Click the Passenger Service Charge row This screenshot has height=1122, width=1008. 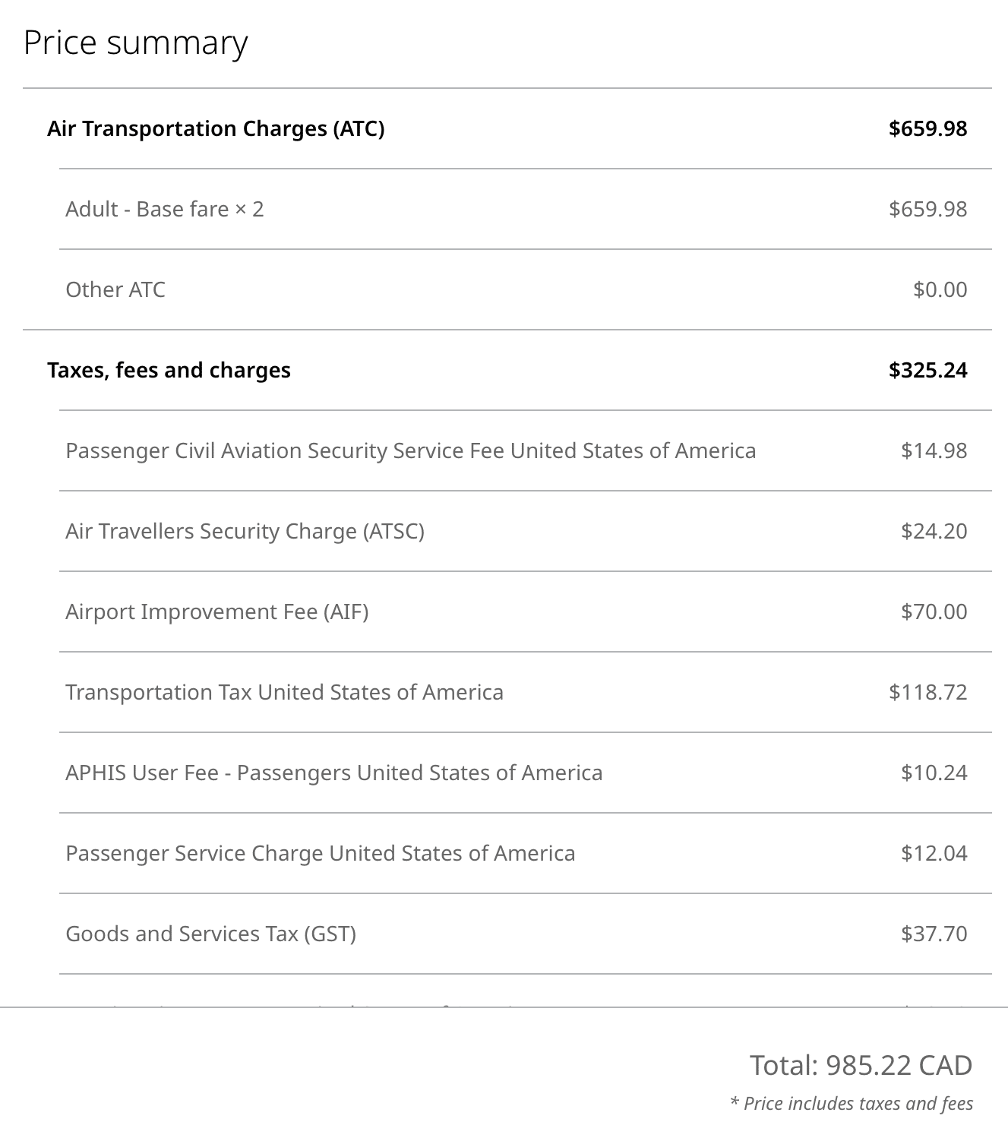(320, 853)
